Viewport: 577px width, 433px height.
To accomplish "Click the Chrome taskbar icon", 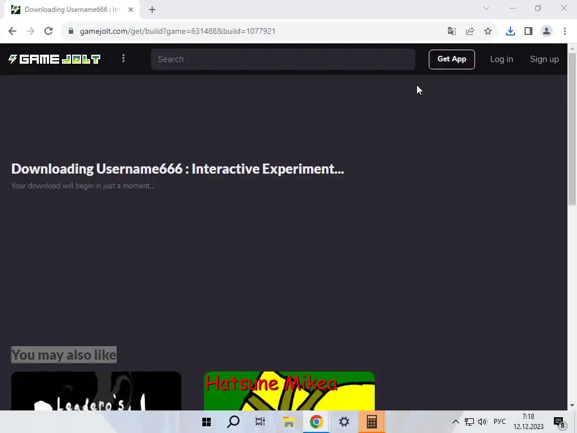I will [x=316, y=422].
